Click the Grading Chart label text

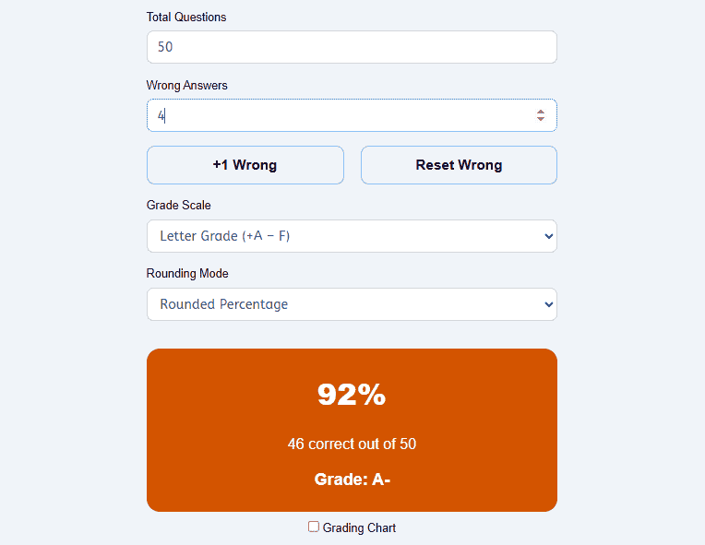coord(359,527)
